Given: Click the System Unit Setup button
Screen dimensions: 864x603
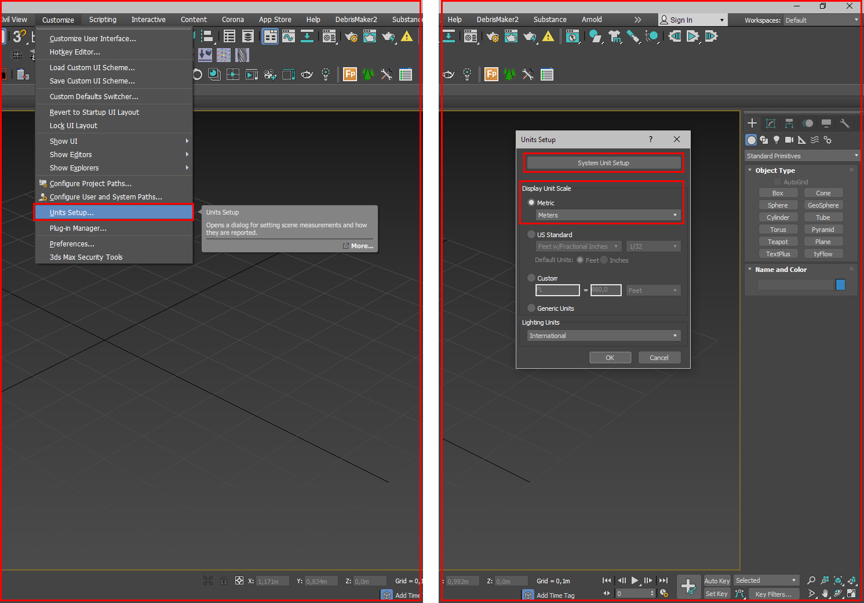Looking at the screenshot, I should [603, 163].
